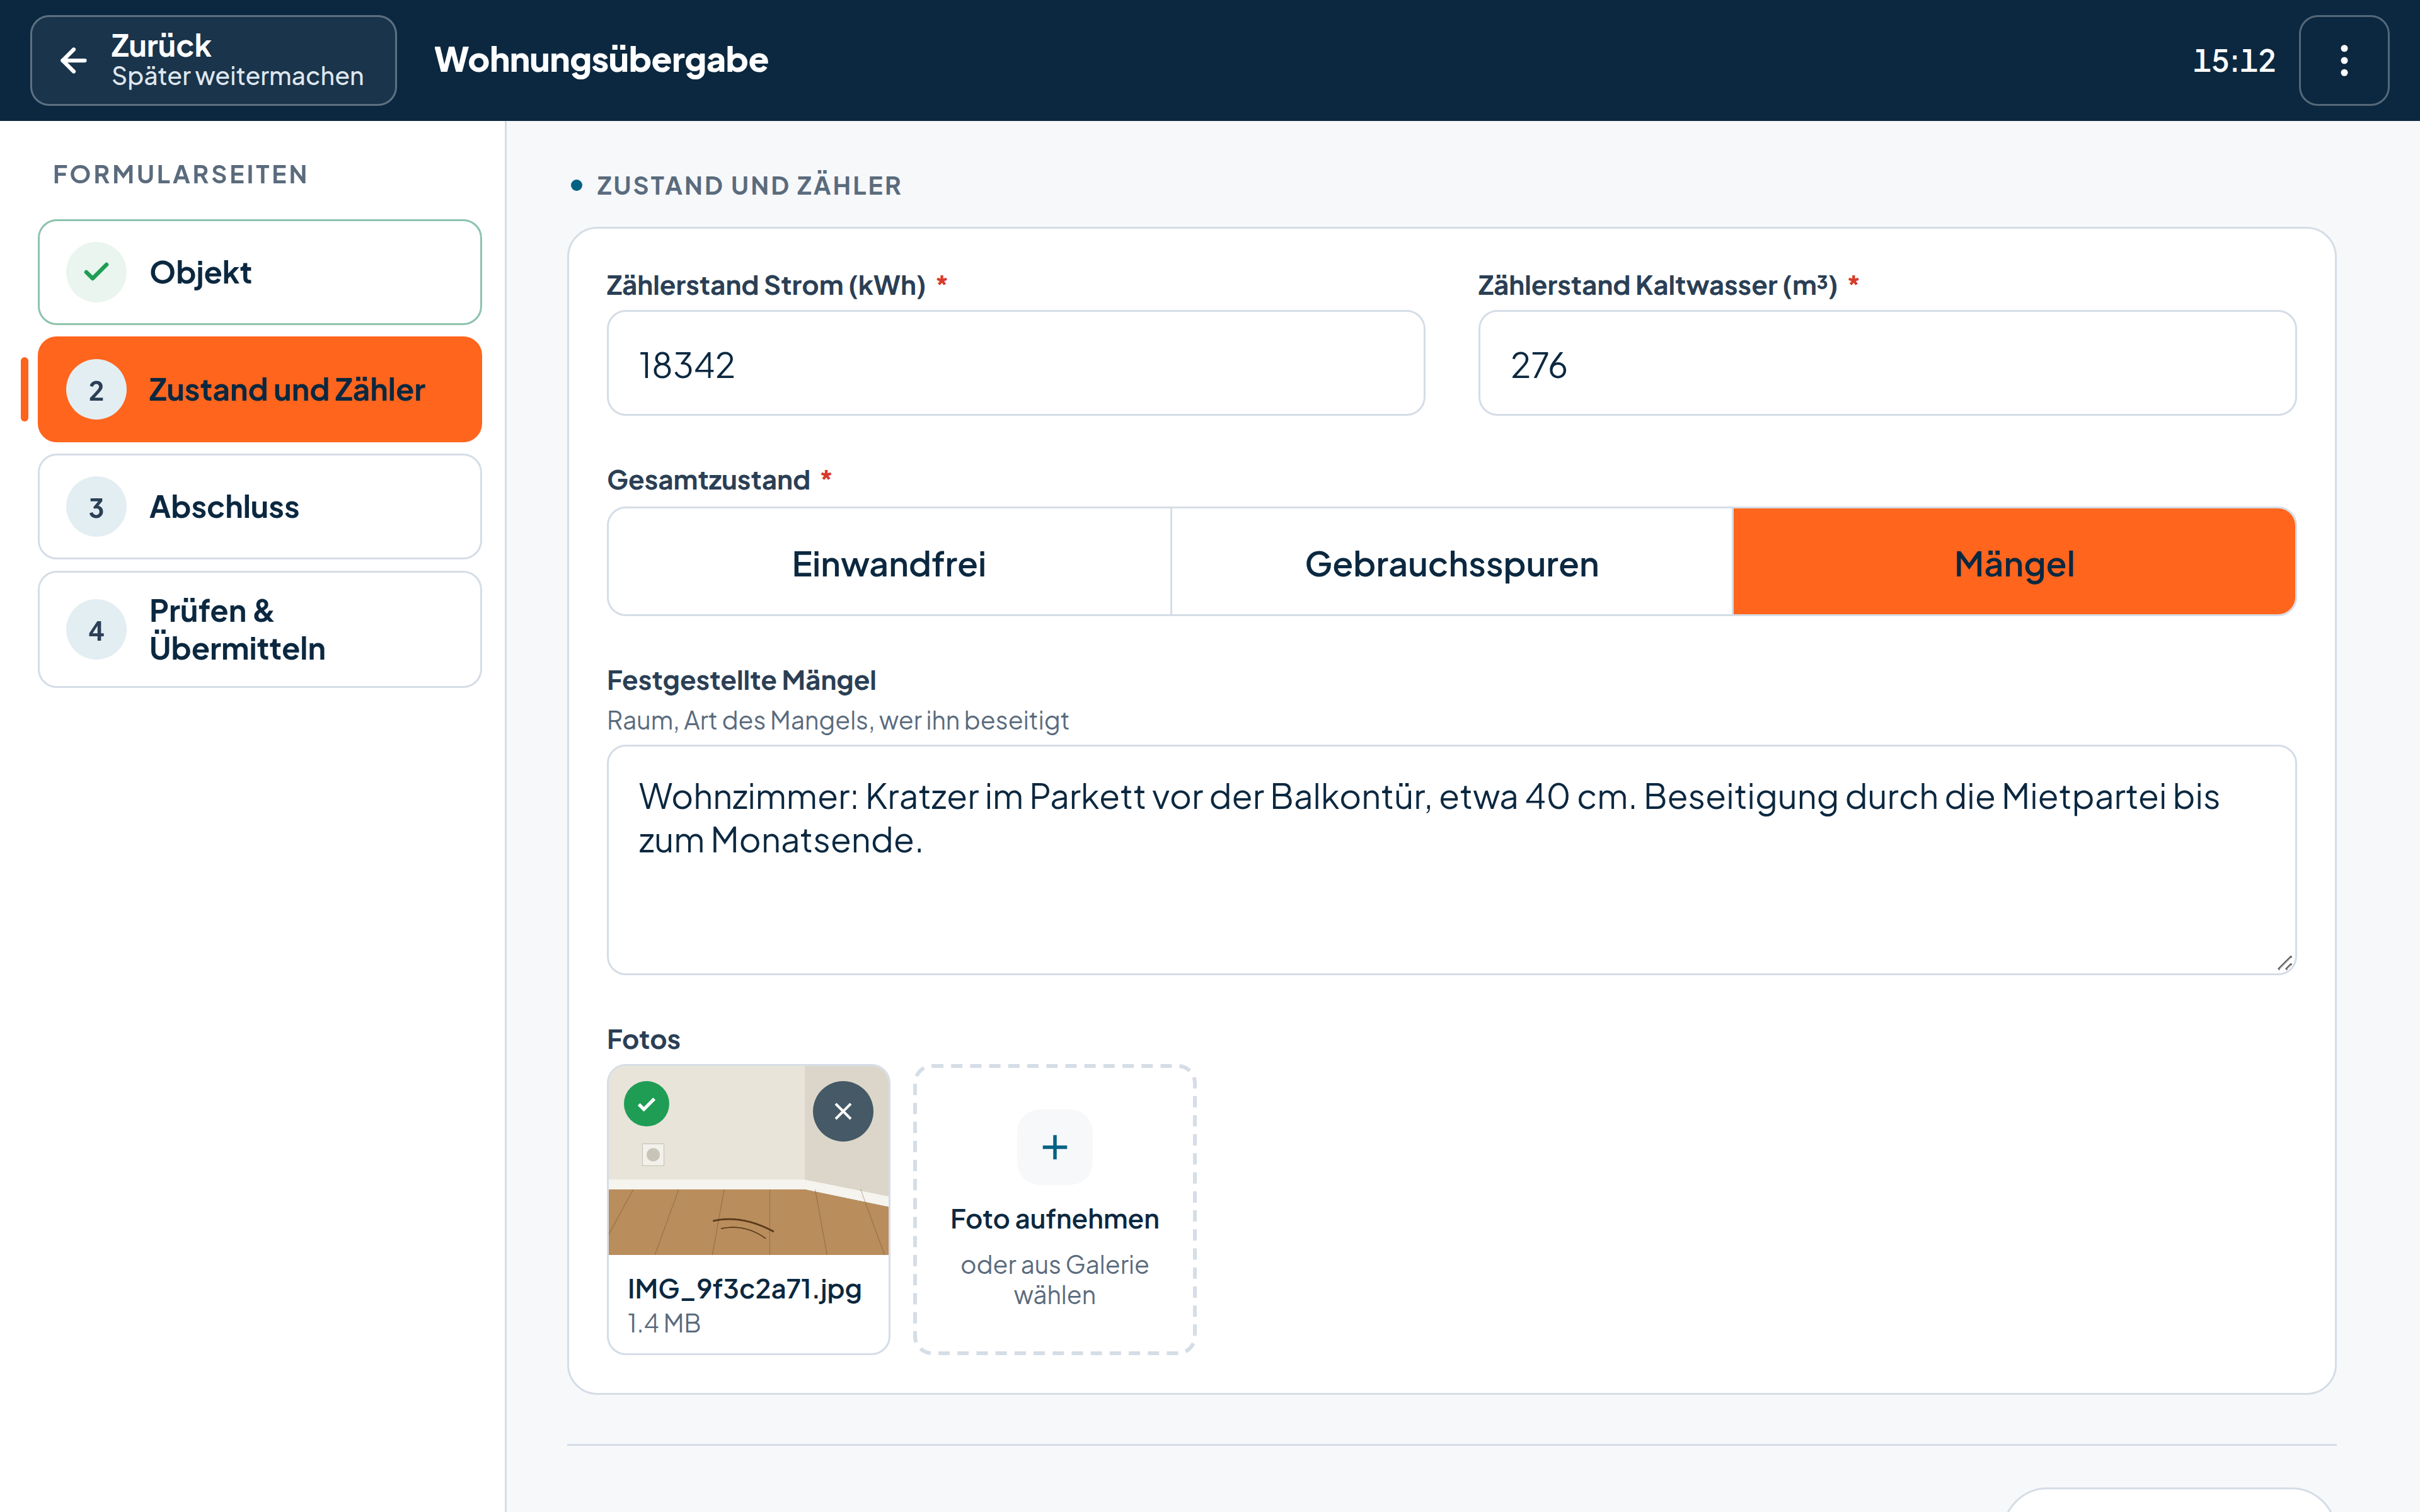
Task: Click the green upload-success check on photo
Action: tap(647, 1104)
